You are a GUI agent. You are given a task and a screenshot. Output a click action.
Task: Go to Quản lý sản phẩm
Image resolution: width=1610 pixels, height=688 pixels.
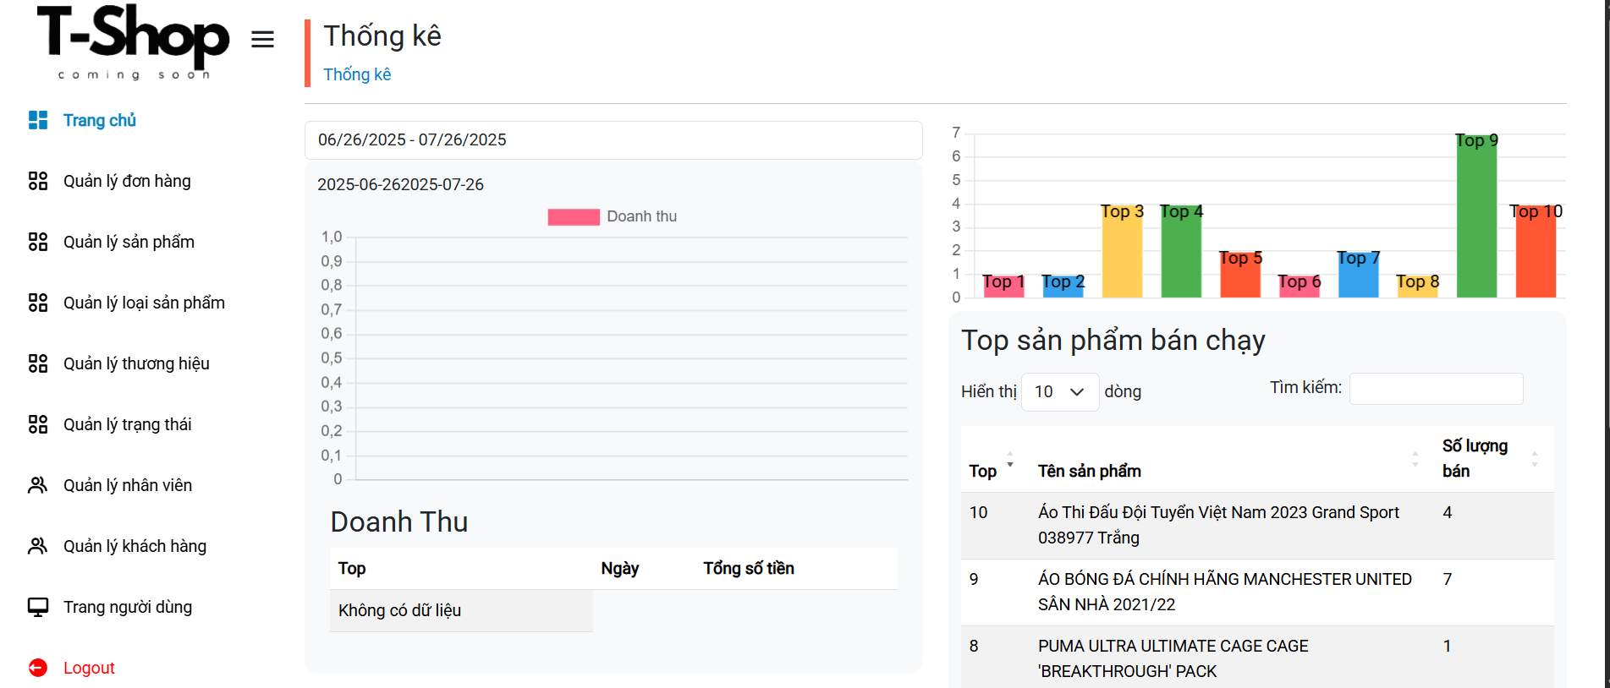pyautogui.click(x=129, y=242)
